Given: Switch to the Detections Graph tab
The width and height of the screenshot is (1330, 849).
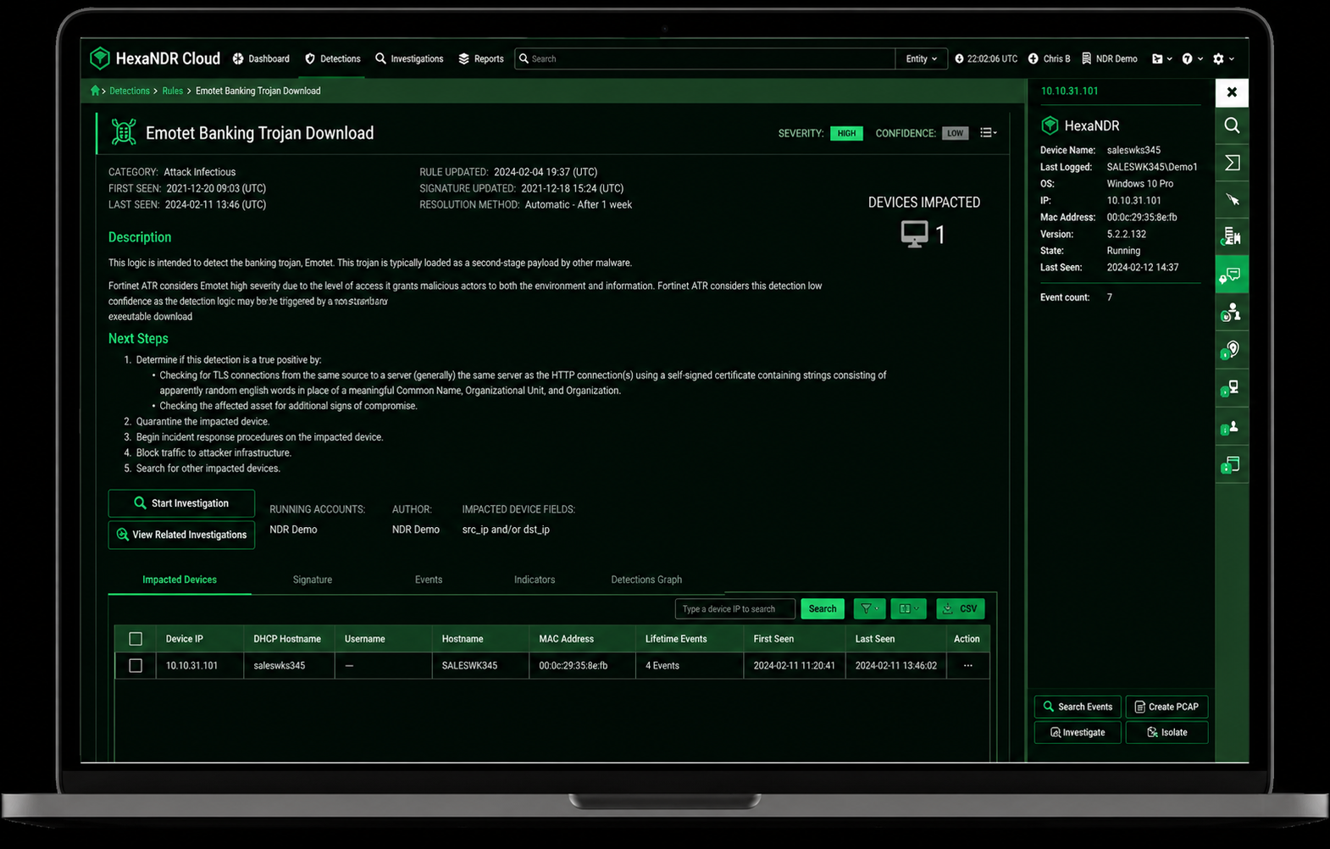Looking at the screenshot, I should pyautogui.click(x=646, y=580).
